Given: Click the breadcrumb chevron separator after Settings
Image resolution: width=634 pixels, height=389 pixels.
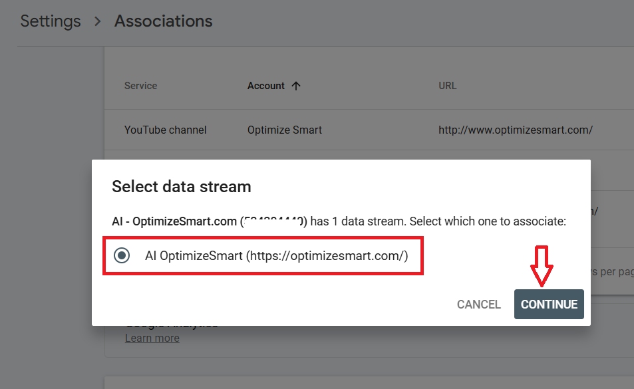Looking at the screenshot, I should 97,21.
